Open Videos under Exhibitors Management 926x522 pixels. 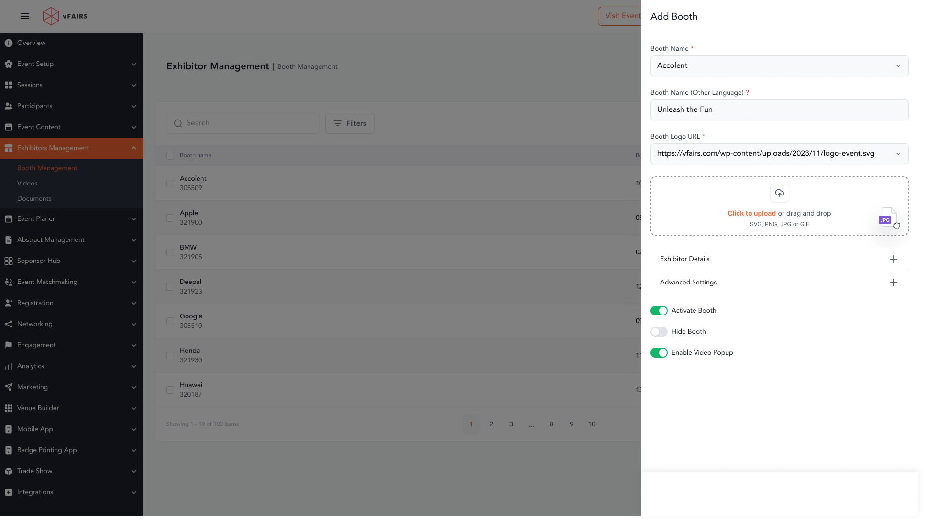[x=27, y=183]
